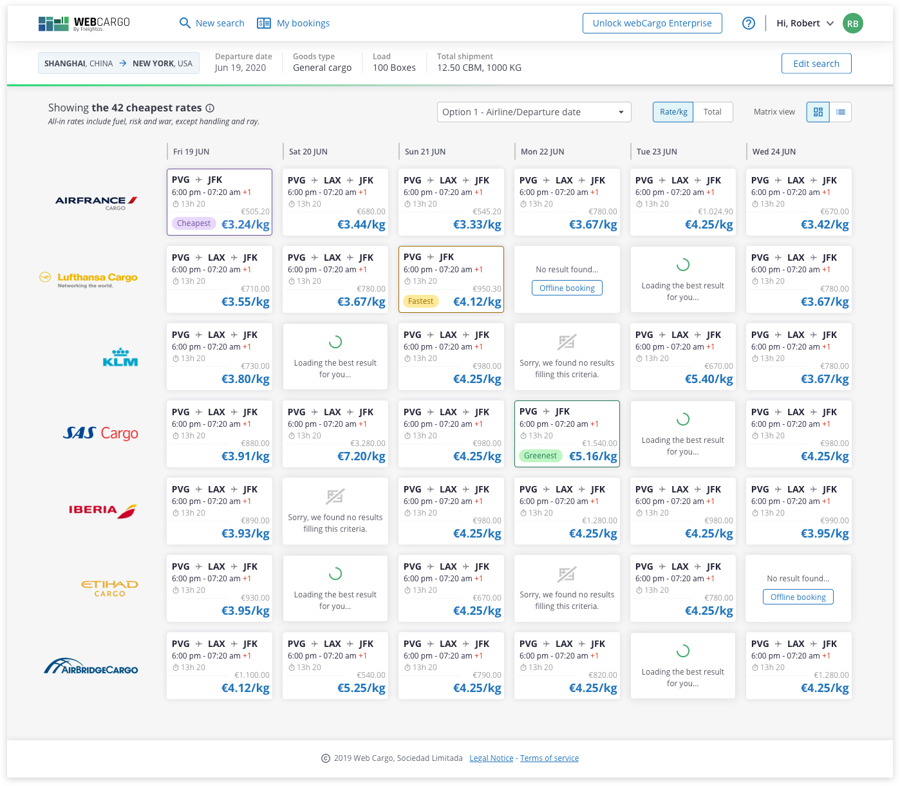Switch to list view icon
Viewport: 900px width, 786px height.
840,112
